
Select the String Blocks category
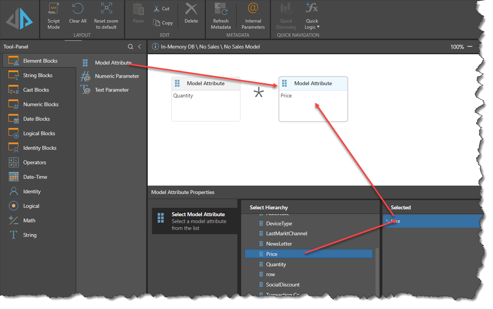point(38,75)
